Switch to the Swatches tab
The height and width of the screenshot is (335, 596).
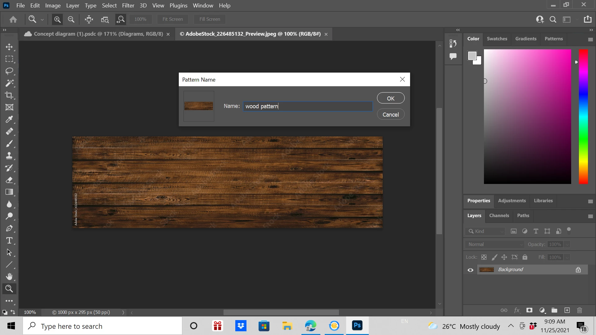[497, 39]
